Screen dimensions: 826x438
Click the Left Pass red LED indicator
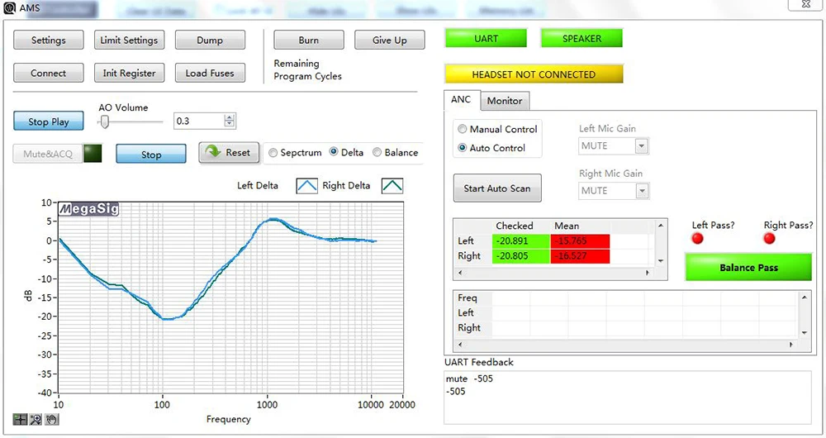point(697,239)
